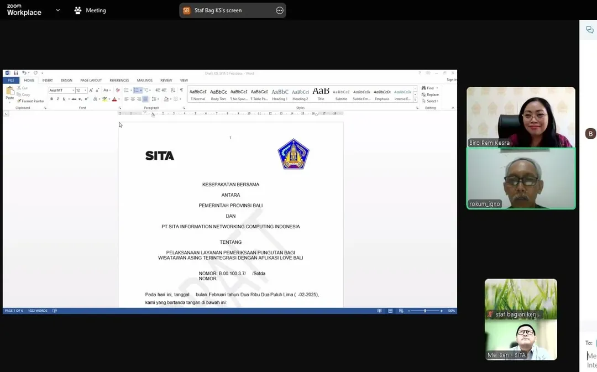The image size is (597, 372).
Task: Click the PAGE 1 OF 6 status indicator
Action: click(14, 311)
